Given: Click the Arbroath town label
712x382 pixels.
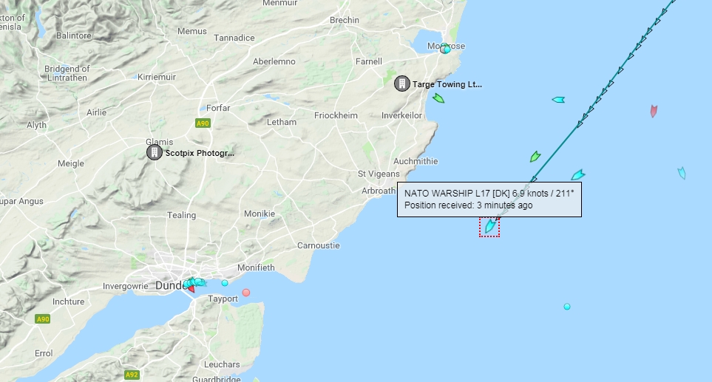Looking at the screenshot, I should 379,191.
